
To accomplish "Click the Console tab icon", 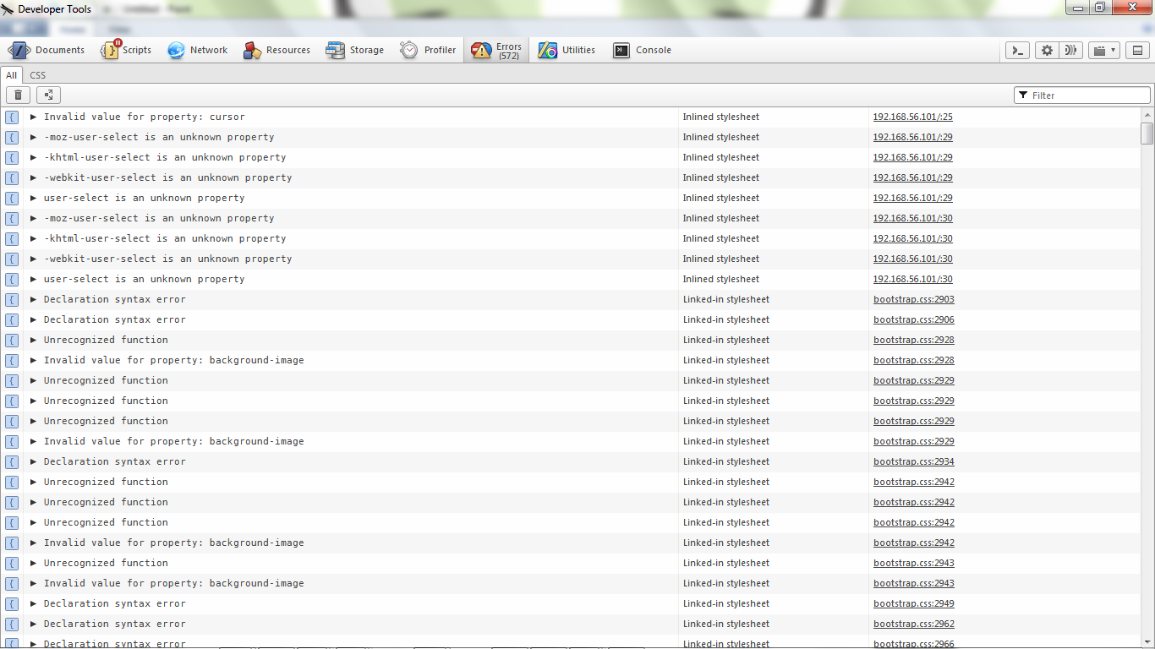I will [621, 51].
